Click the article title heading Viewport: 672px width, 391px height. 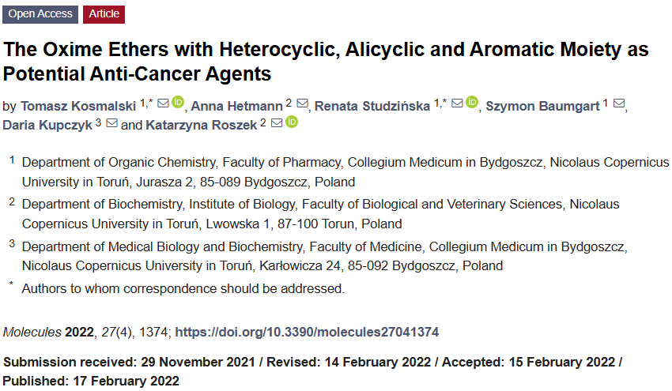coord(326,62)
